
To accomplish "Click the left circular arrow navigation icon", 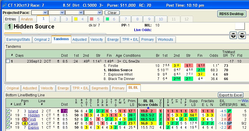I will pyautogui.click(x=233, y=35).
